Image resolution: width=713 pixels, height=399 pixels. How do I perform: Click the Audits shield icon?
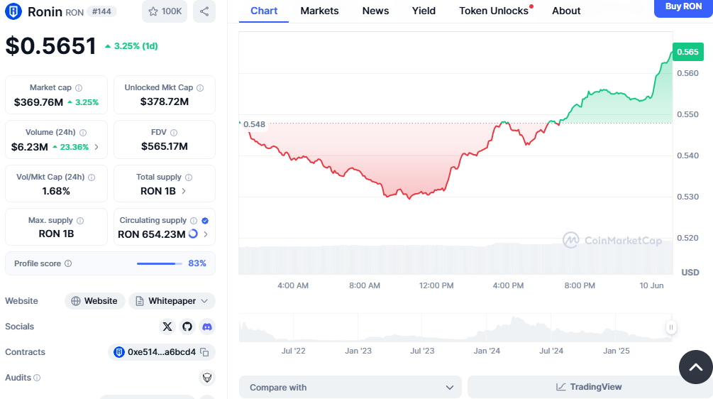click(x=207, y=378)
